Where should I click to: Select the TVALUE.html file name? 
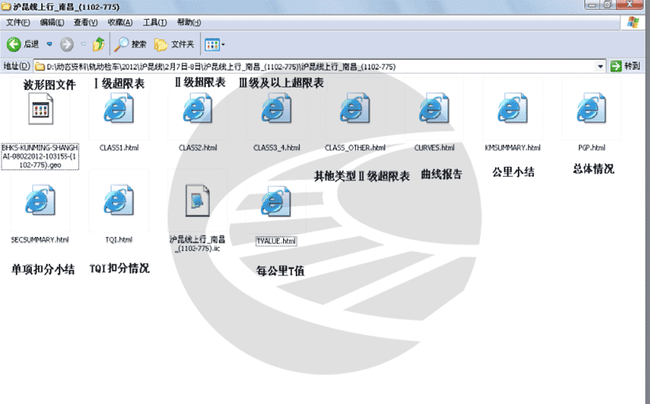tap(276, 241)
